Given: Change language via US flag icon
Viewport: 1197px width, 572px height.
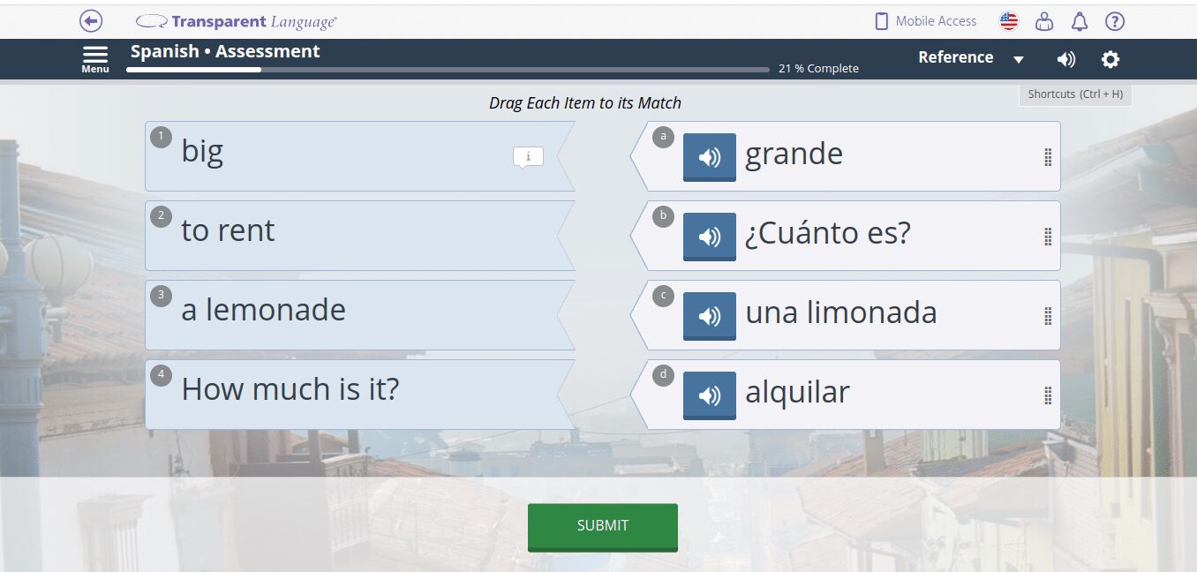Looking at the screenshot, I should point(1009,22).
